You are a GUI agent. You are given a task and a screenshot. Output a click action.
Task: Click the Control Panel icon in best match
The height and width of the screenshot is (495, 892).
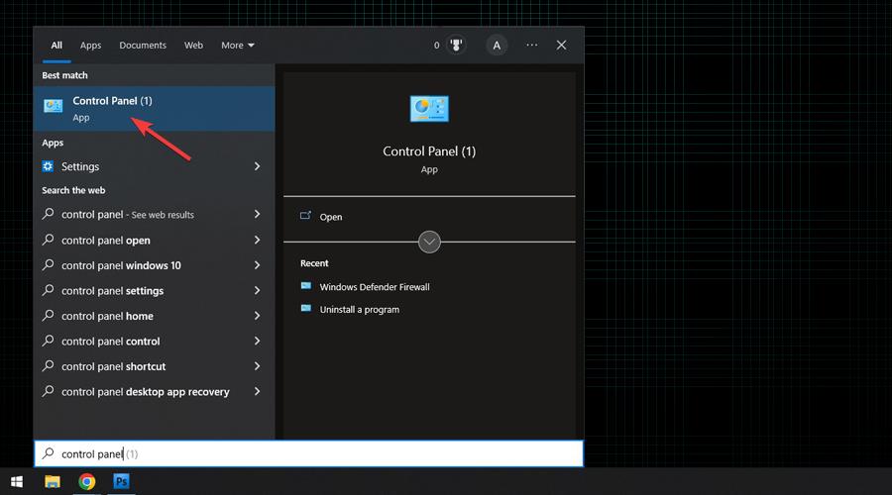click(53, 106)
